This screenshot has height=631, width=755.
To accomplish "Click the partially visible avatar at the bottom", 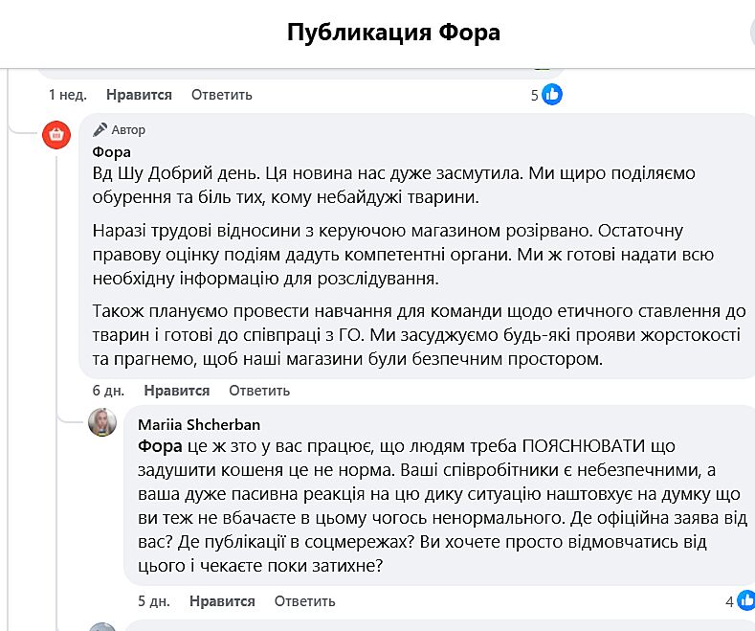I will pyautogui.click(x=102, y=626).
